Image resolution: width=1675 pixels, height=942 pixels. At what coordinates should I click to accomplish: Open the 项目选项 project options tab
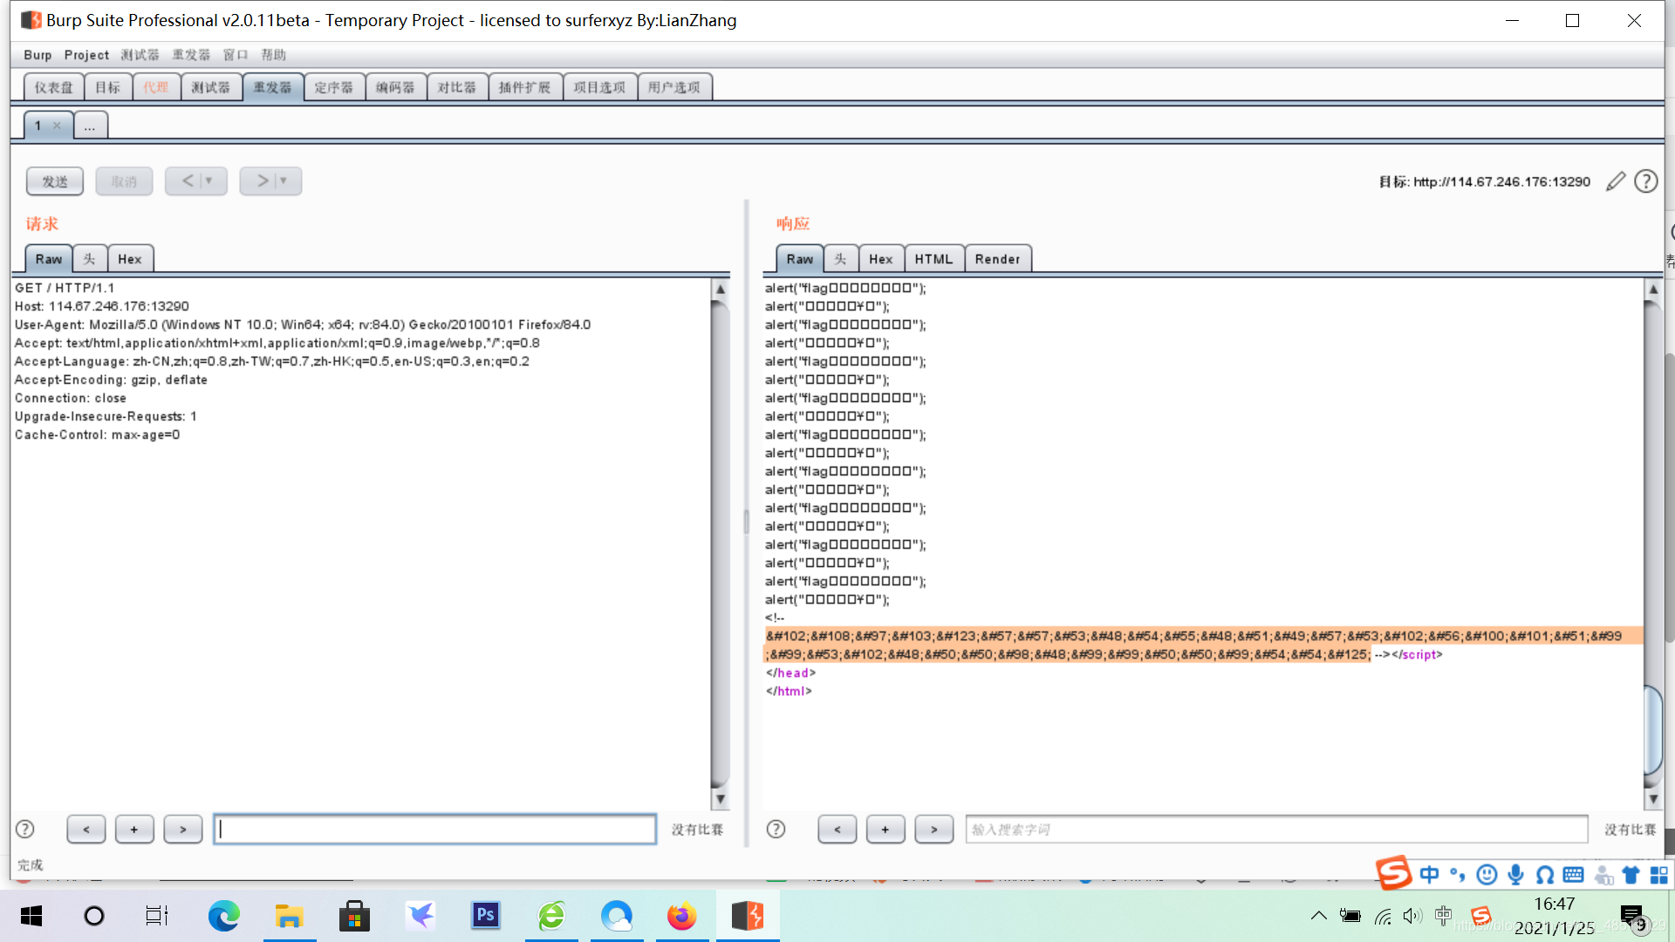pos(599,87)
